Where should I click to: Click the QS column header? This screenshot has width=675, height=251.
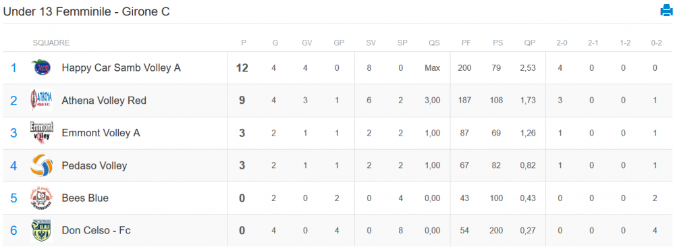click(x=434, y=43)
